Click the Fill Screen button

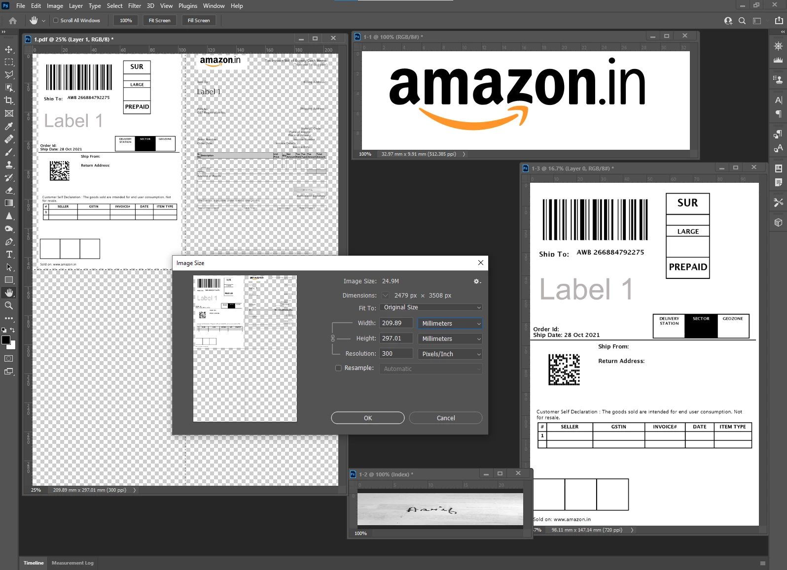click(199, 21)
